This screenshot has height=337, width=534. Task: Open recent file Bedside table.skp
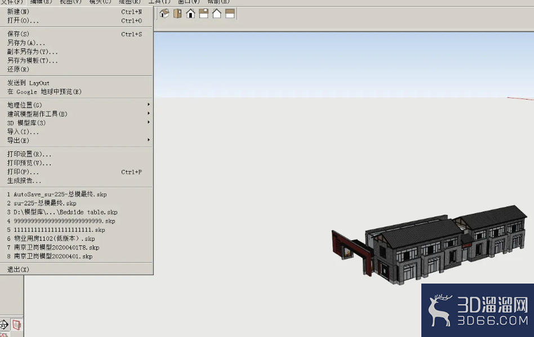(76, 212)
